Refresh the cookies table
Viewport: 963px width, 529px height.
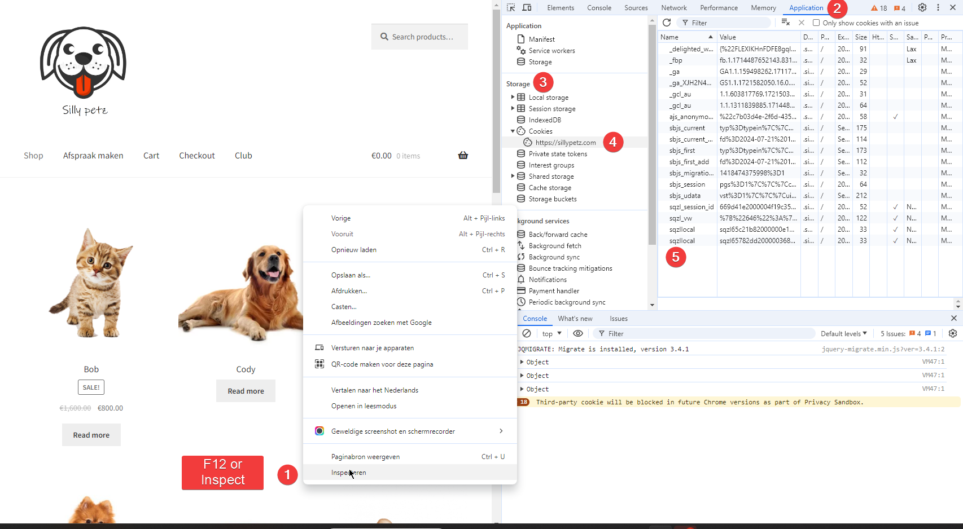pyautogui.click(x=667, y=23)
